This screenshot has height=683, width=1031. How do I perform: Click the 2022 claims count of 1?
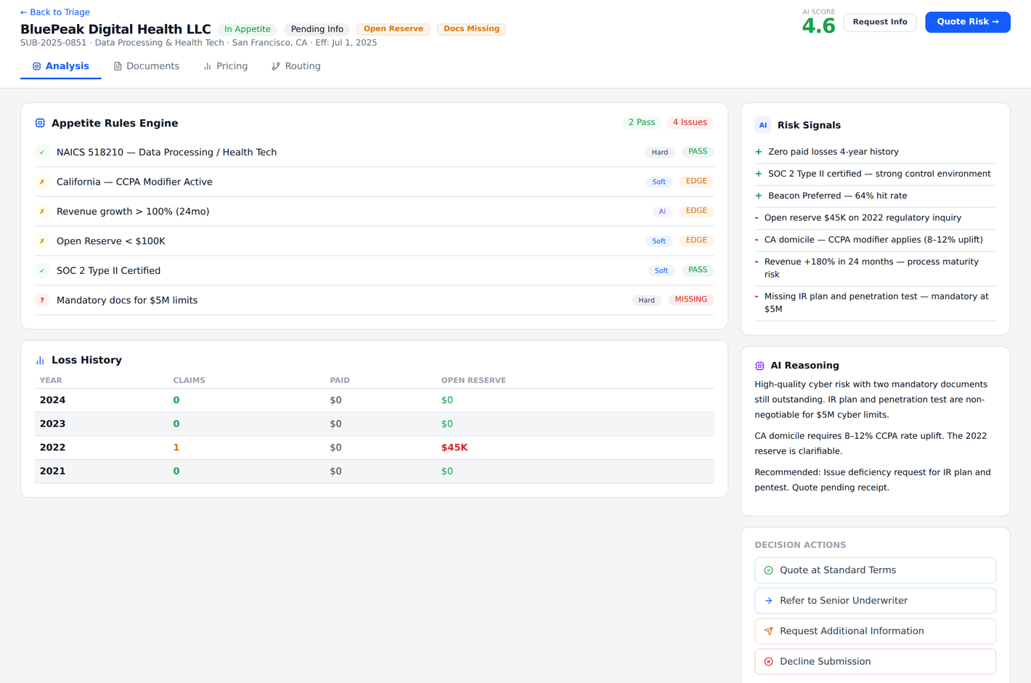176,448
